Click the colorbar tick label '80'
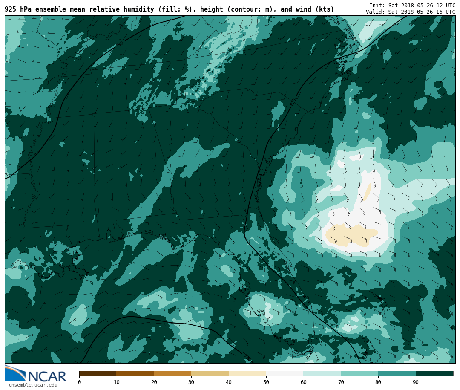 click(378, 382)
